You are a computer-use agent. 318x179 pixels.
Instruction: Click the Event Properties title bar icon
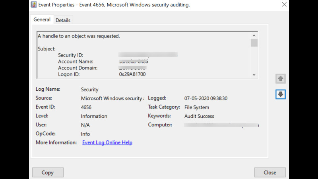[34, 4]
